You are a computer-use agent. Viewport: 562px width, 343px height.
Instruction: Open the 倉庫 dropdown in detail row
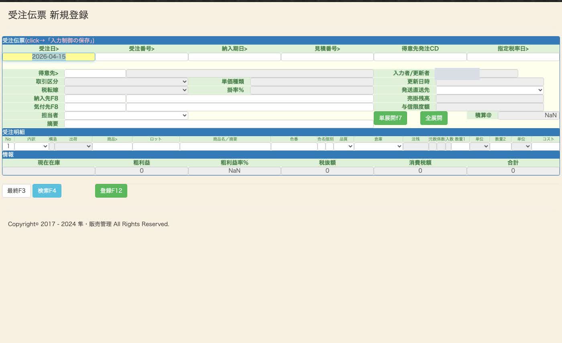(x=378, y=147)
